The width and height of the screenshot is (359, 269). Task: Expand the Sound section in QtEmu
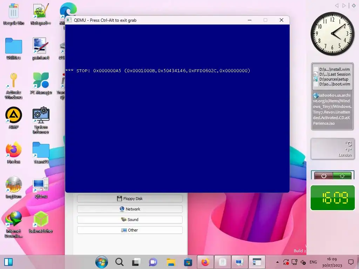tap(130, 220)
